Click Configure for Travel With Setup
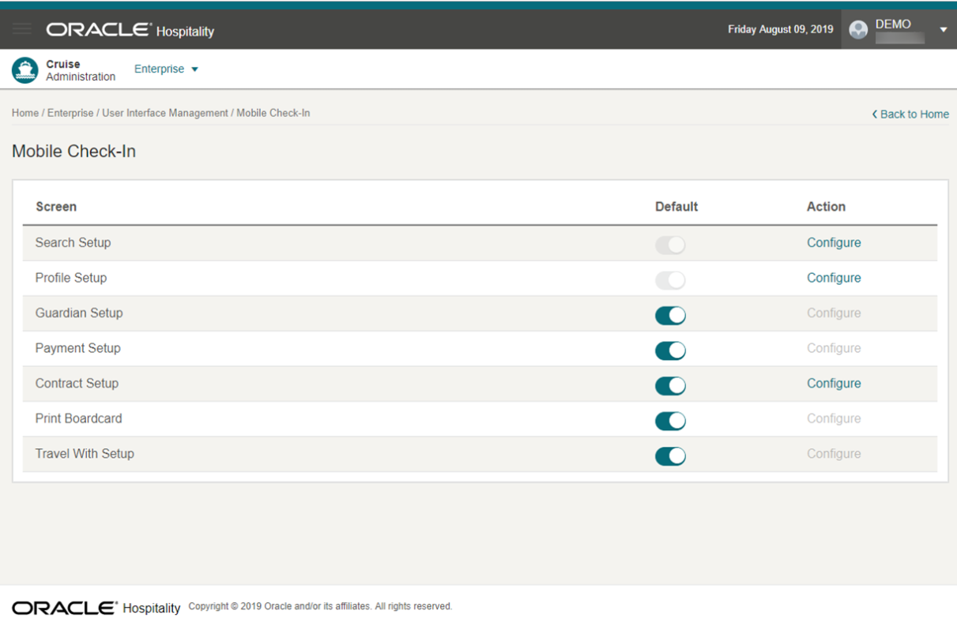This screenshot has height=622, width=957. [834, 454]
